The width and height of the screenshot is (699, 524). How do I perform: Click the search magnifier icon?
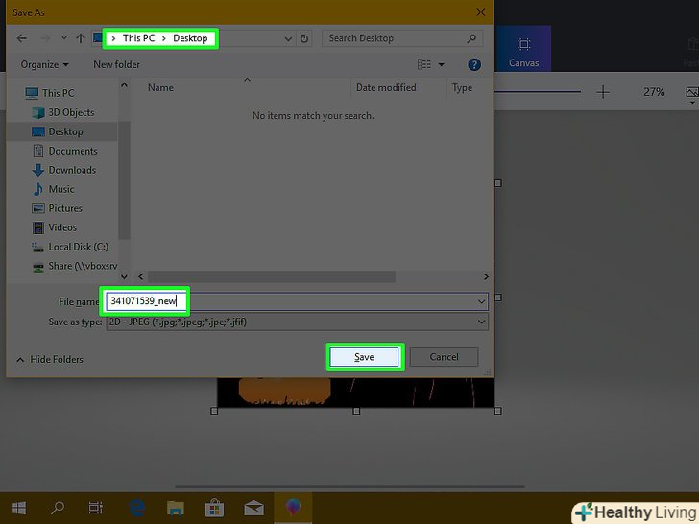tap(471, 38)
